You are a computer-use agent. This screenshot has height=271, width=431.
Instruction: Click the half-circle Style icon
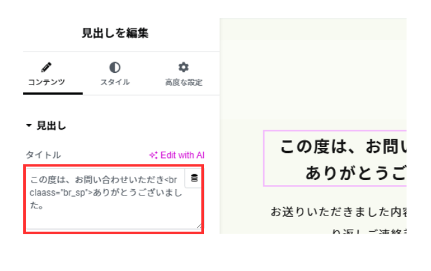(115, 67)
